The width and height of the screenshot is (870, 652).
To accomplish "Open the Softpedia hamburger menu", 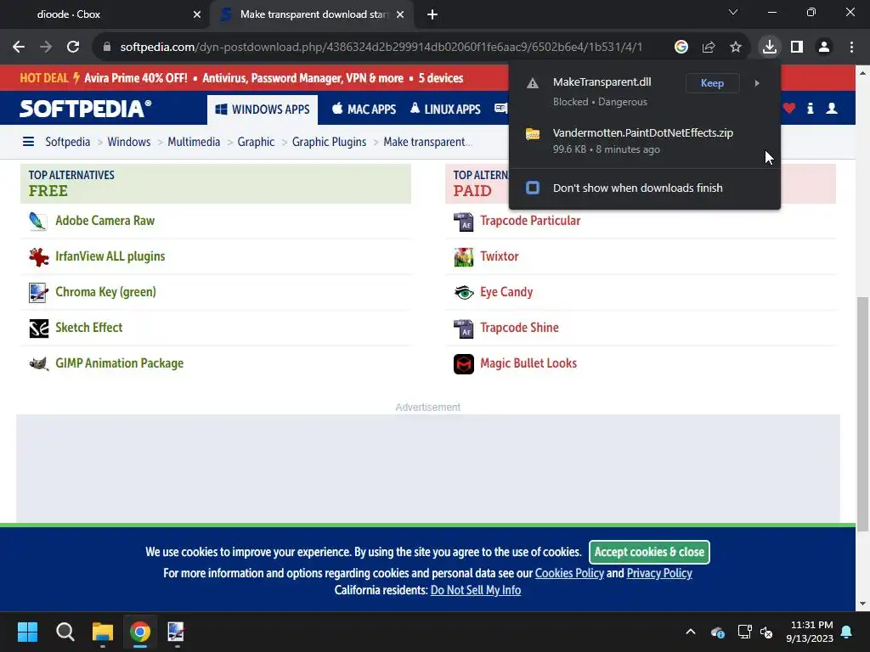I will pos(28,142).
